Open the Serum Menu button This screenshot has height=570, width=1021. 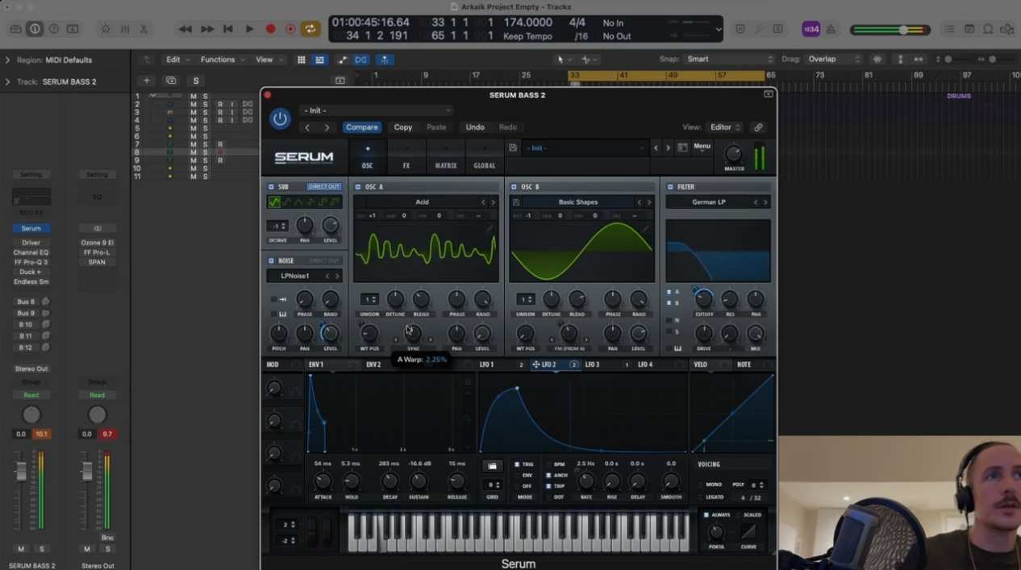[x=702, y=147]
